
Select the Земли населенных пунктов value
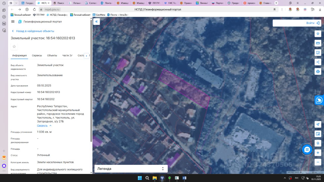[55, 162]
